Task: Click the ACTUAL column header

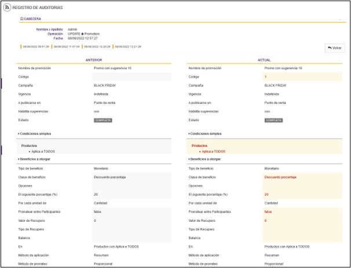Action: click(x=265, y=59)
